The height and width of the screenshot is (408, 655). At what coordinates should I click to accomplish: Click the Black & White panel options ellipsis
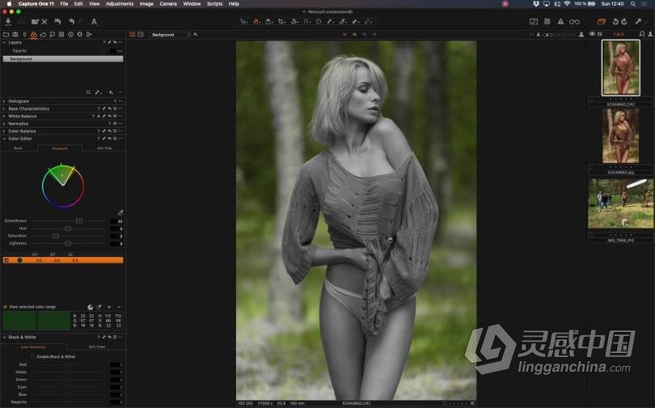click(x=120, y=337)
